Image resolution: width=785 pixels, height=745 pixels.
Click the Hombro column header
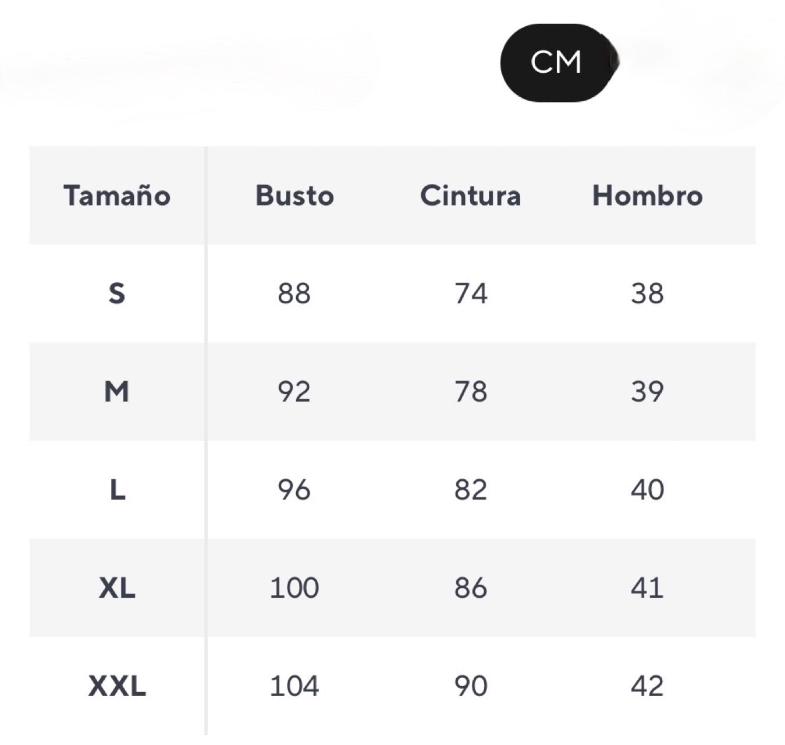[x=647, y=196]
